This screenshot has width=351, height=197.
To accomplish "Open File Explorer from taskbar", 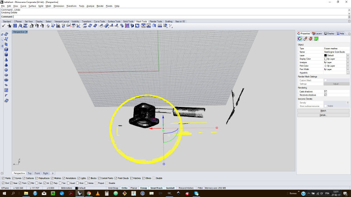I will coord(26,193).
